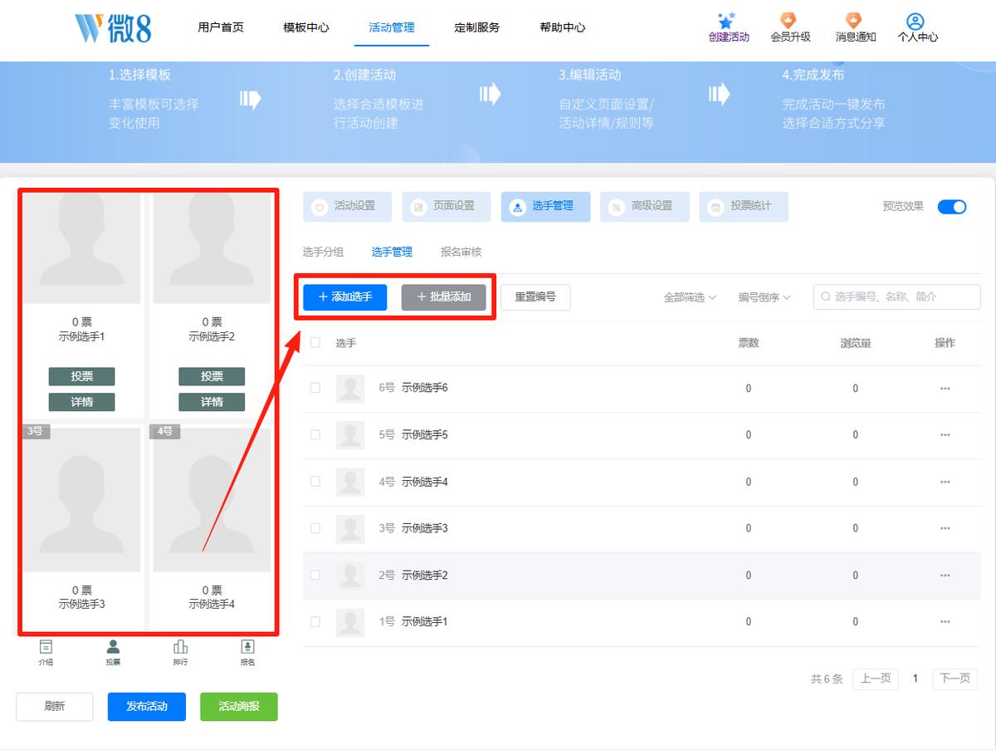Click the 微8 logo
Image resolution: width=996 pixels, height=750 pixels.
(x=114, y=27)
